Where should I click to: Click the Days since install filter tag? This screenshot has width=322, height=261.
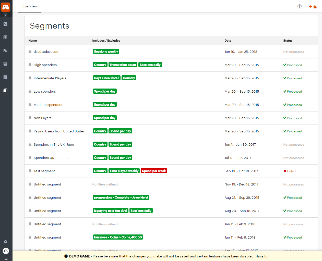tap(106, 78)
